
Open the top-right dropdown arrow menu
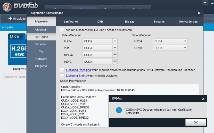(205, 3)
